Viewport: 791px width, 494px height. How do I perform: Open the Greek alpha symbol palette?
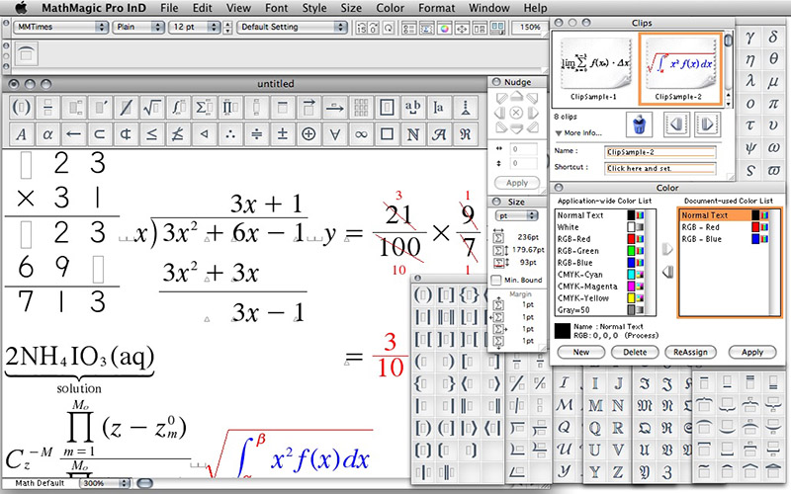pos(47,134)
